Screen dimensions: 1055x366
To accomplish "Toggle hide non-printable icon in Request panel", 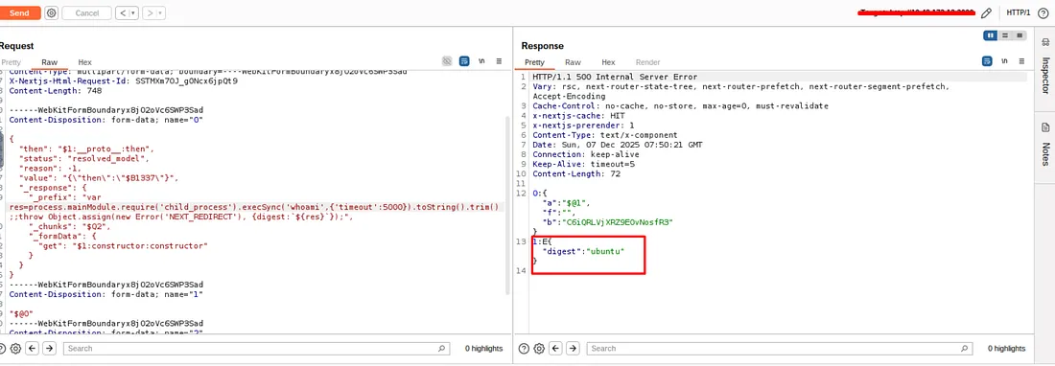I will (x=447, y=61).
